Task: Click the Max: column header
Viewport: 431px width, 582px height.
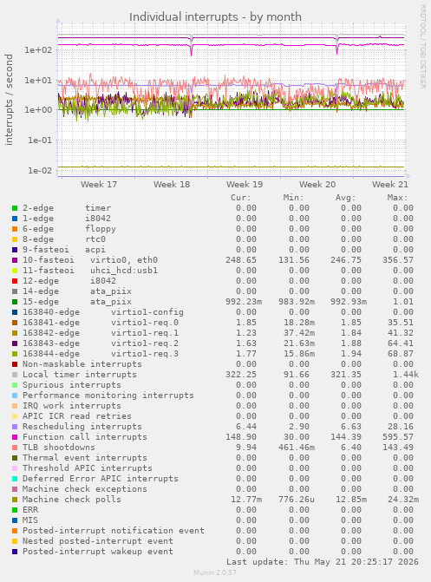Action: (x=397, y=198)
